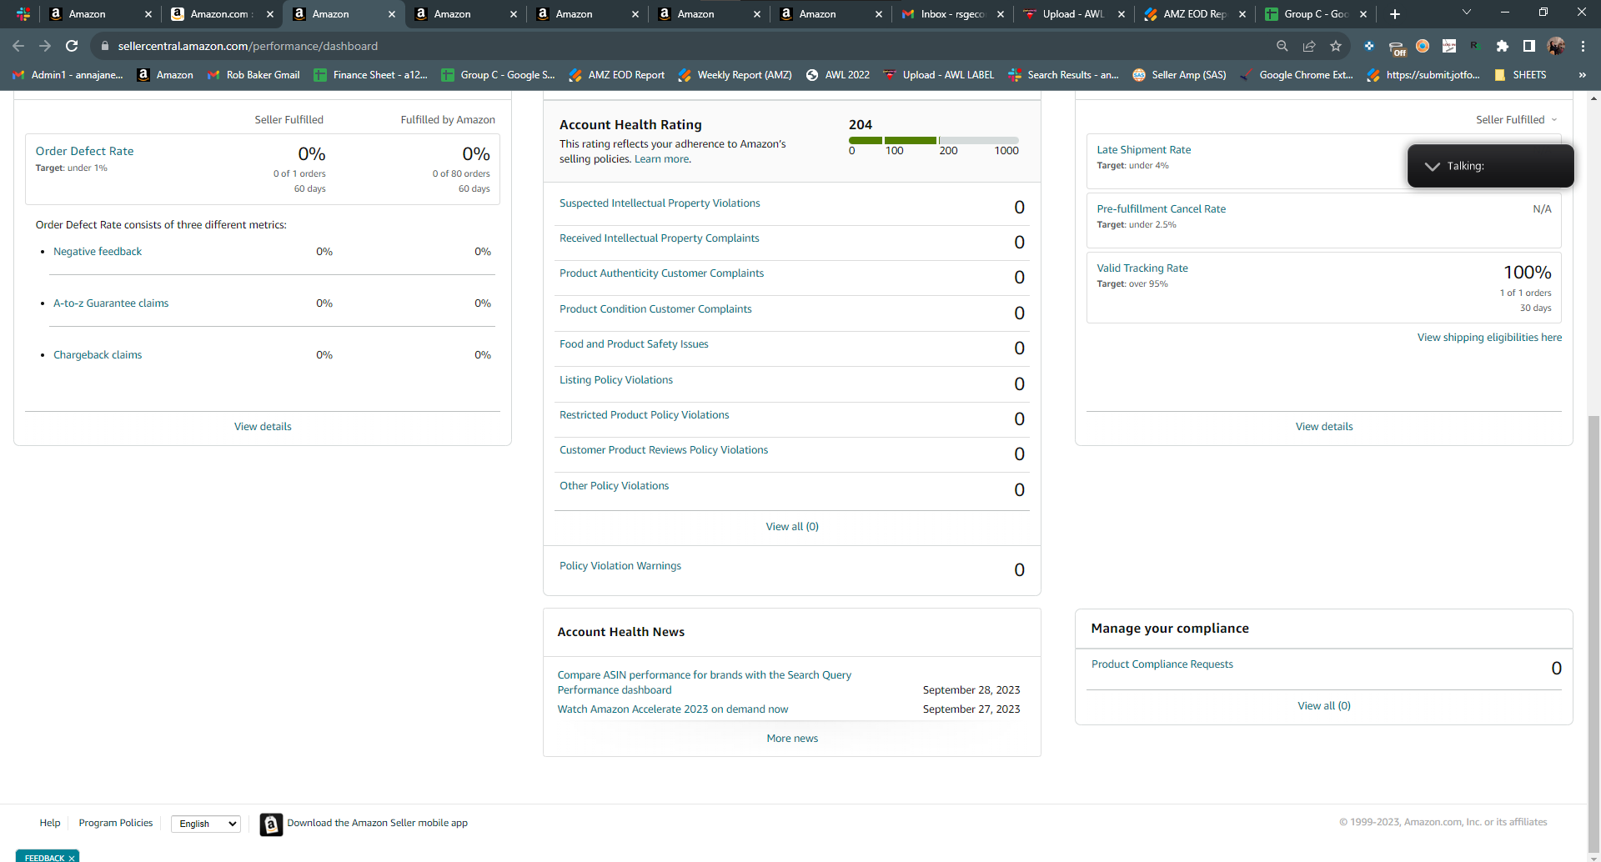Switch to the Inbox Gmail tab
1601x862 pixels.
(951, 14)
